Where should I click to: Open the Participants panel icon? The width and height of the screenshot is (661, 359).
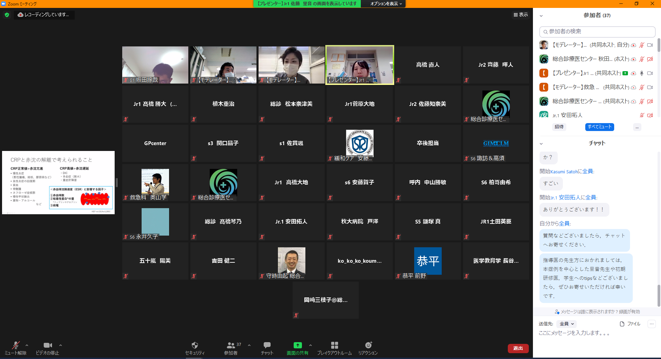pyautogui.click(x=231, y=345)
